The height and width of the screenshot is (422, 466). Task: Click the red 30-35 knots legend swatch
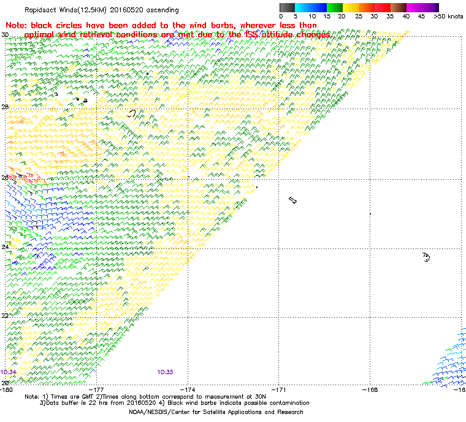[x=383, y=7]
